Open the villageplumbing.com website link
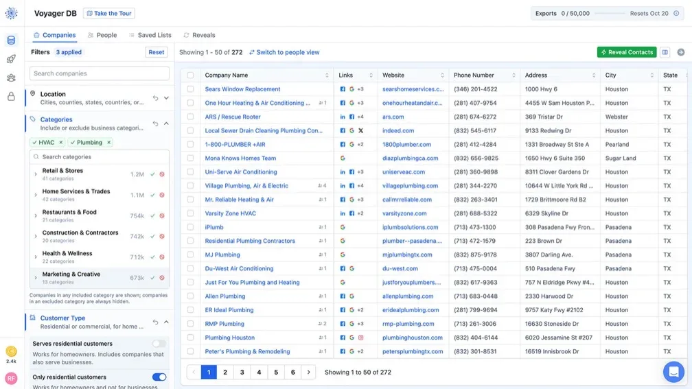 (x=410, y=186)
